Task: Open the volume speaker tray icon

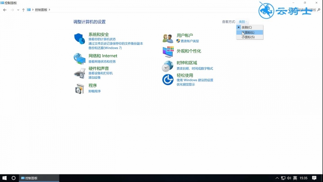Action: pos(289,178)
